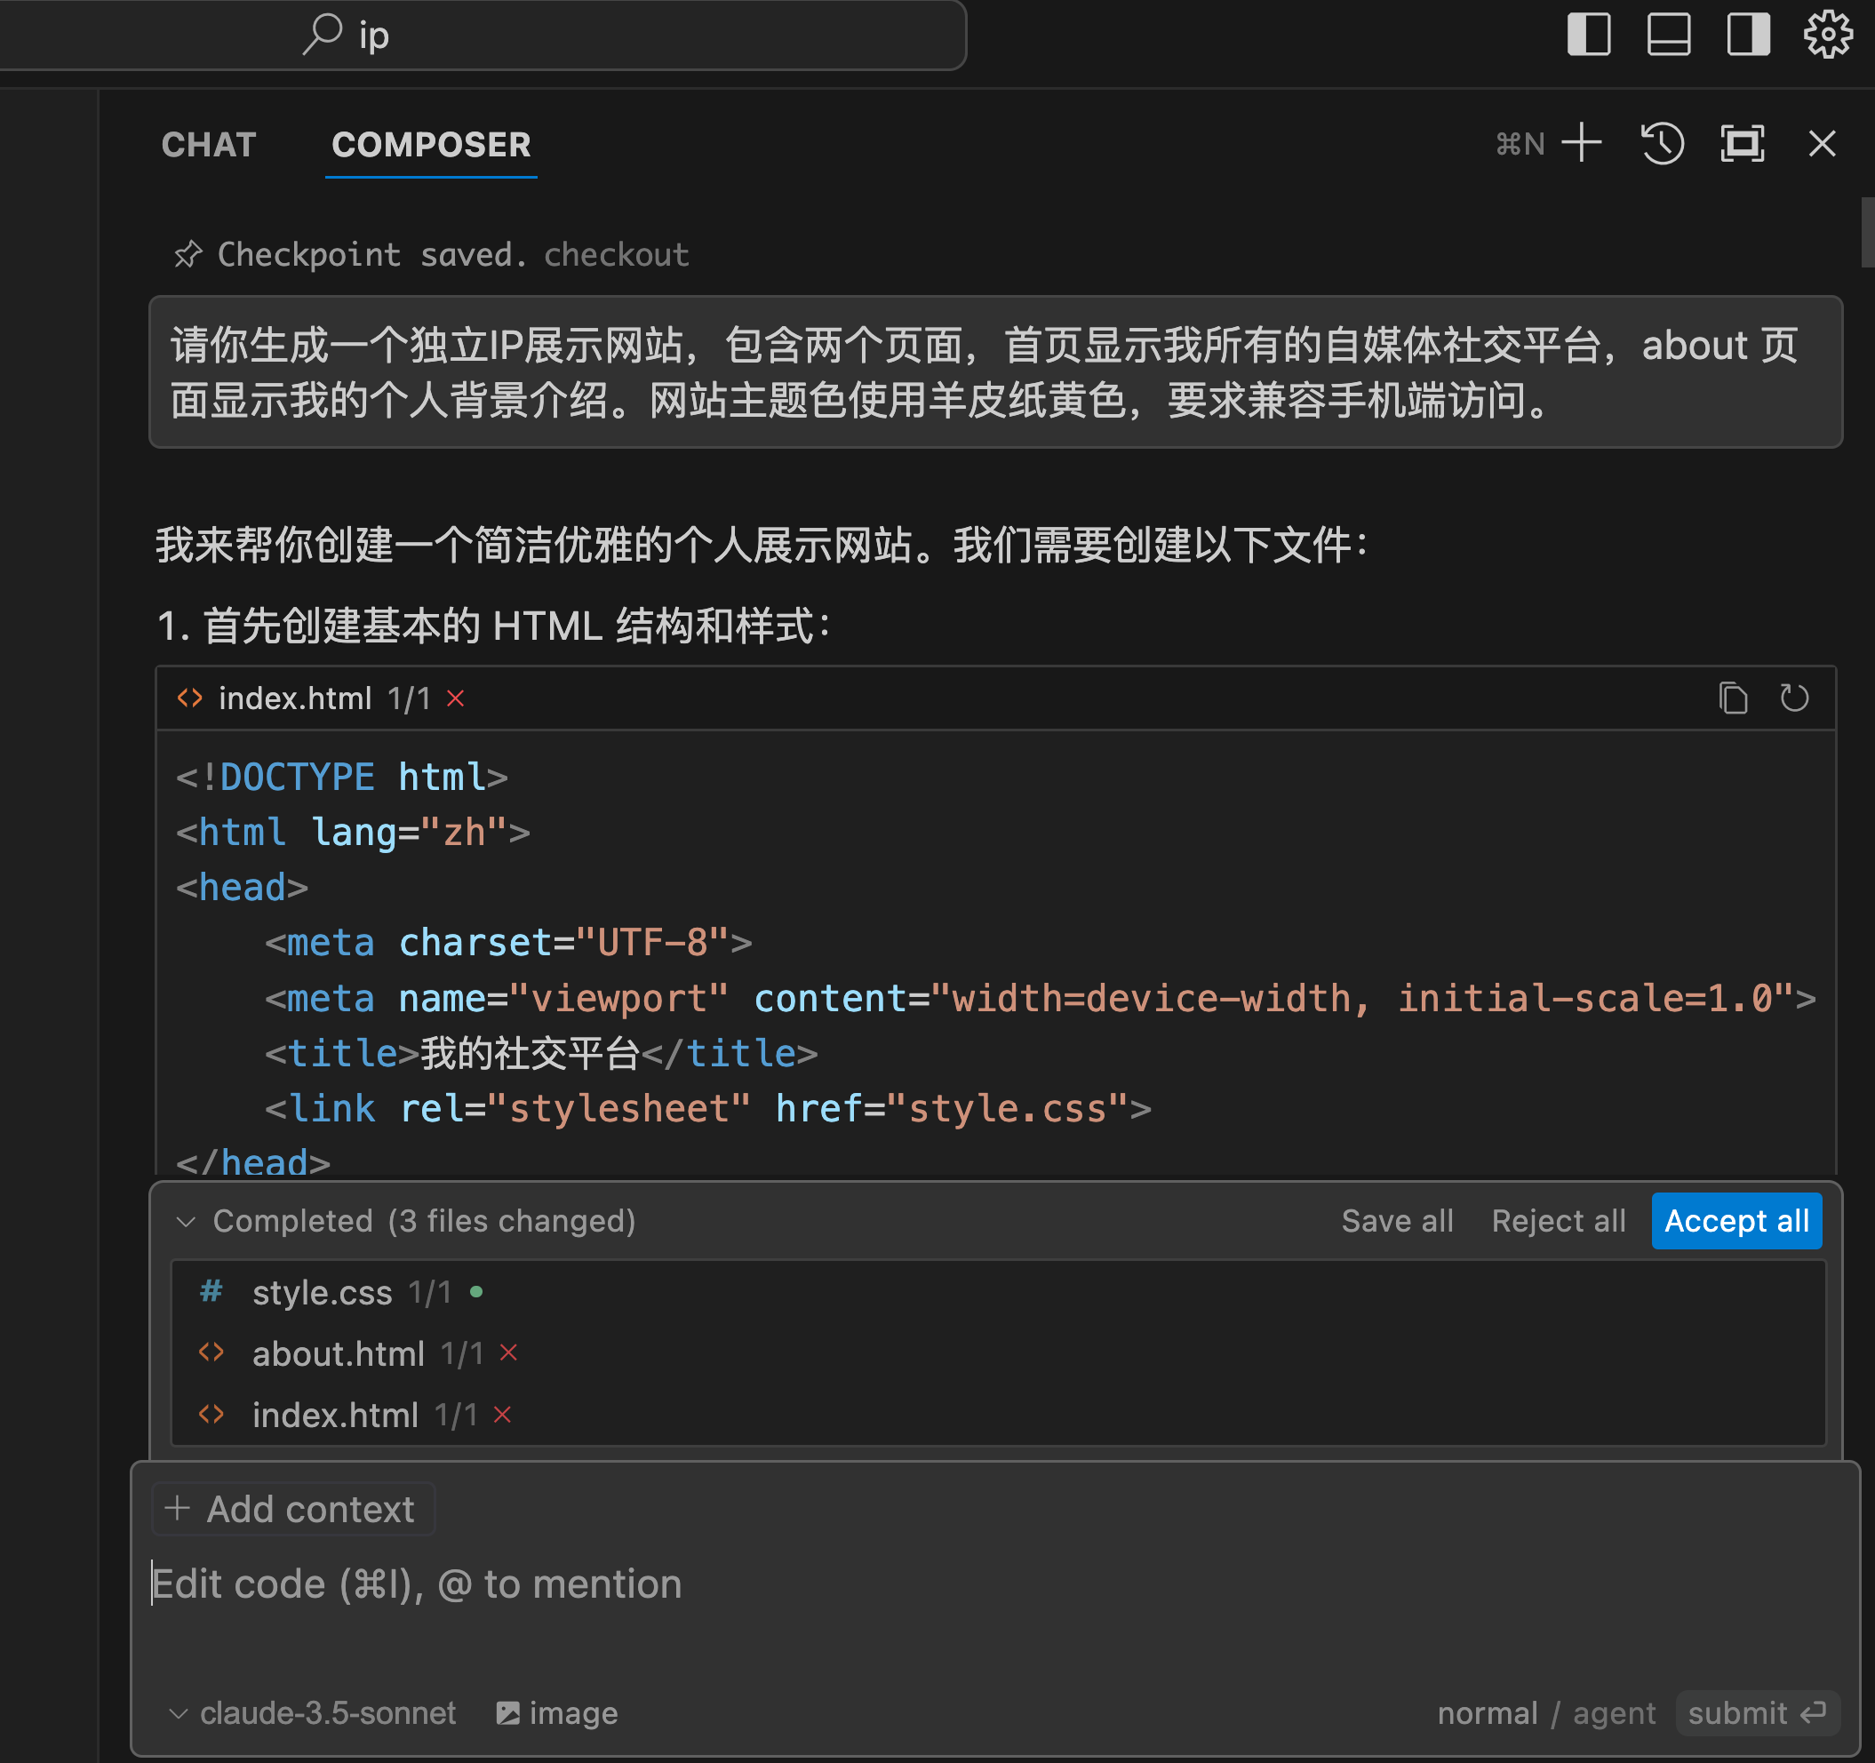Copy index.html code block contents
Image resolution: width=1875 pixels, height=1763 pixels.
[1733, 698]
